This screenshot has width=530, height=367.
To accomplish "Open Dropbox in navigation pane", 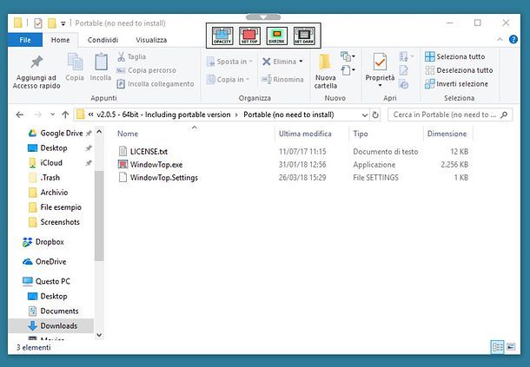I will [x=50, y=242].
